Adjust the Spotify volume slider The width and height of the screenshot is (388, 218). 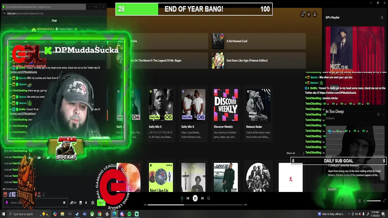coord(374,201)
